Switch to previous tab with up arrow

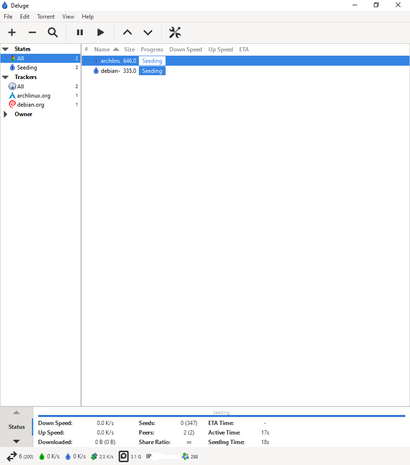coord(17,412)
